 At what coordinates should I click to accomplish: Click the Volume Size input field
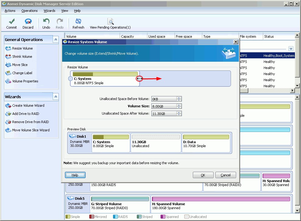pos(164,106)
